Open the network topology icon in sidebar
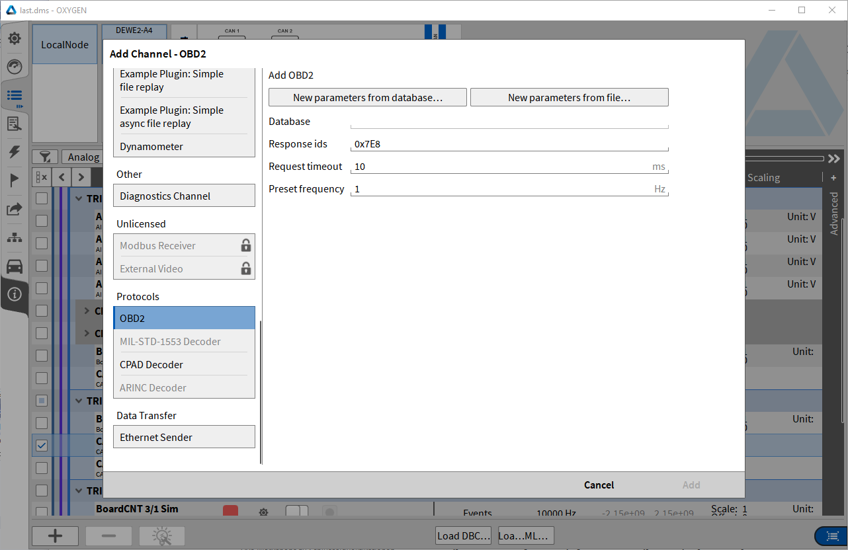This screenshot has height=550, width=848. coord(14,237)
